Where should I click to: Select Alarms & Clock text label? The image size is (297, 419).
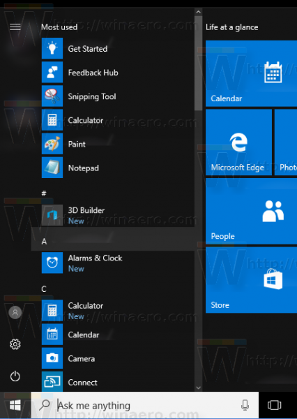[95, 258]
